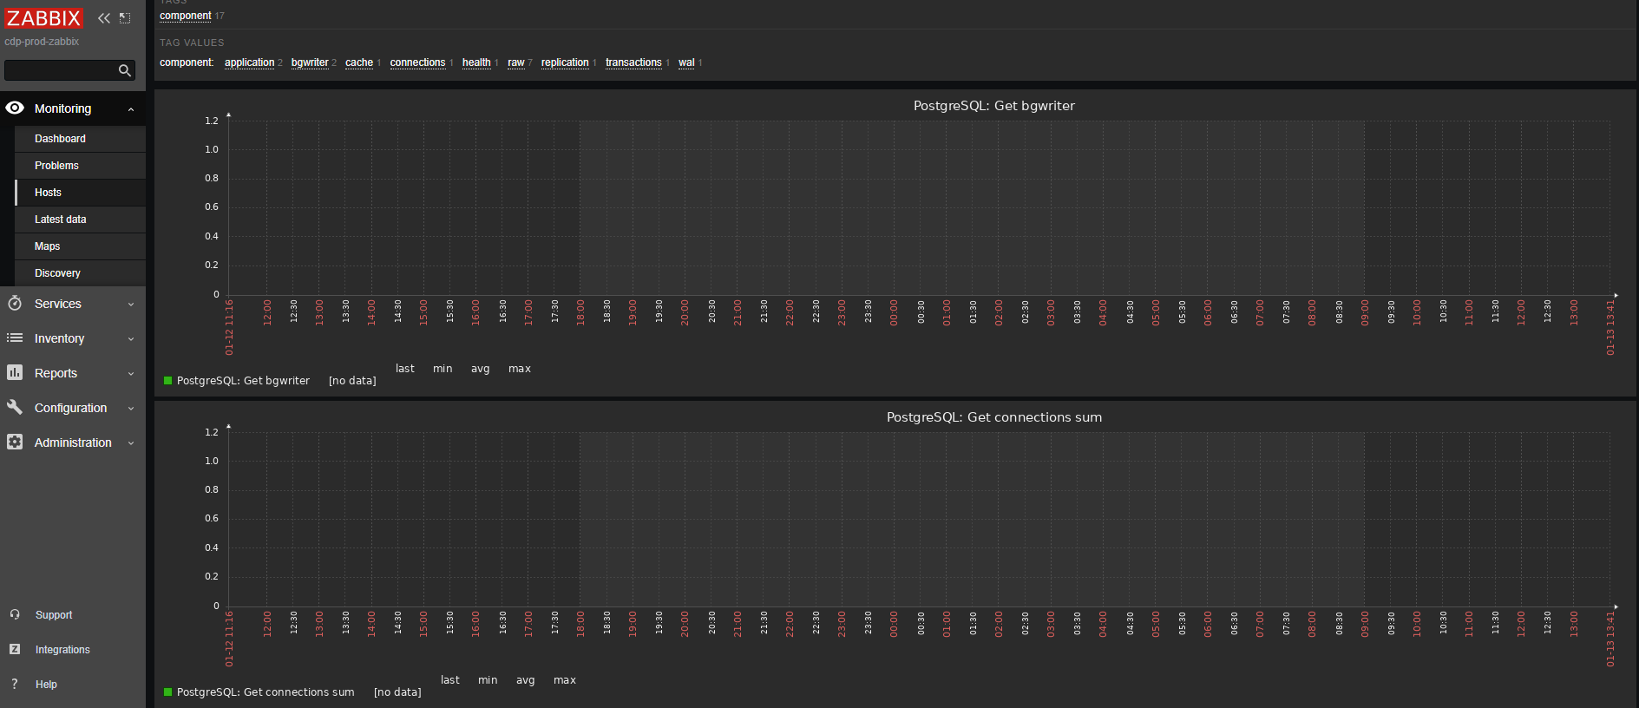Click the Reports chart icon
This screenshot has height=708, width=1639.
click(x=15, y=373)
